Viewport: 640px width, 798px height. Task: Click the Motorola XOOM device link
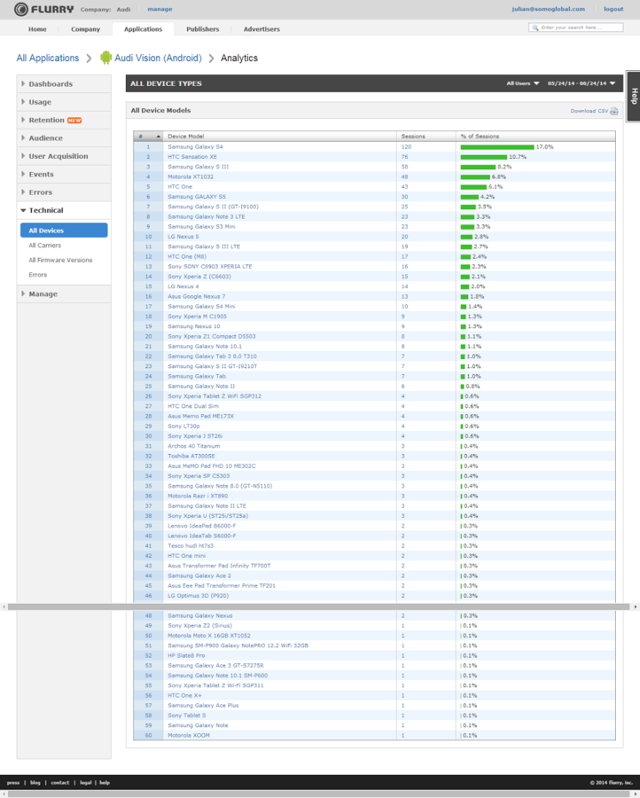pyautogui.click(x=189, y=735)
